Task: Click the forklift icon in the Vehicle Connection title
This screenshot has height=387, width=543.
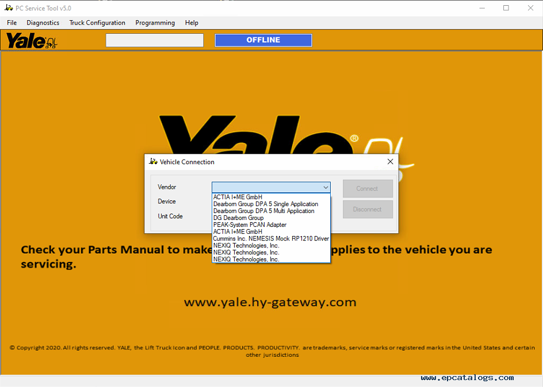Action: [153, 161]
